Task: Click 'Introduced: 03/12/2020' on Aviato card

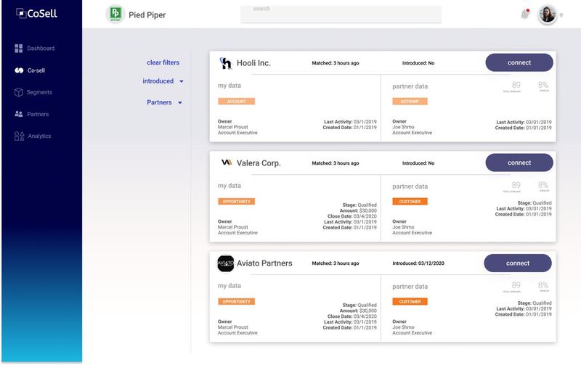Action: [418, 263]
